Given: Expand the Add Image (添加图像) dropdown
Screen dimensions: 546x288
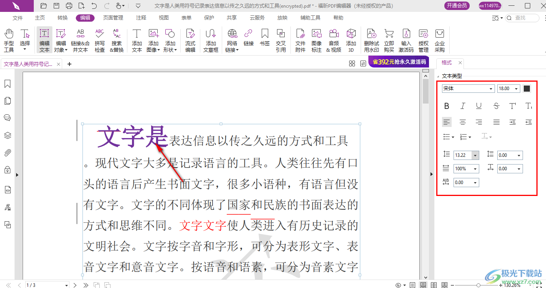Looking at the screenshot, I should click(158, 50).
